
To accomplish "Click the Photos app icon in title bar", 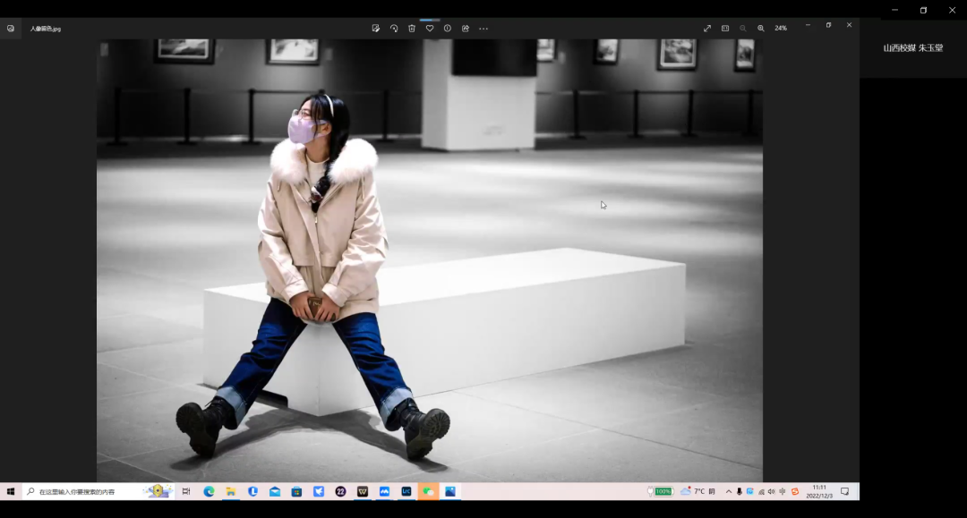I will click(x=11, y=29).
